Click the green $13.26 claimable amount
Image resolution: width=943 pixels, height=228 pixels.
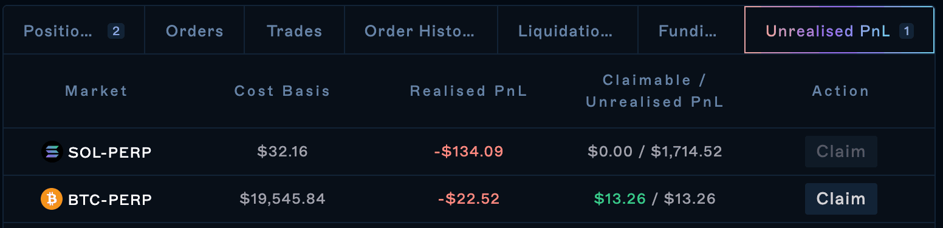[620, 199]
